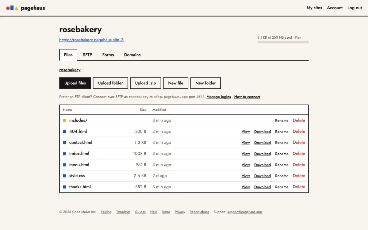The image size is (368, 230).
Task: Open the Templates footer link
Action: tap(123, 212)
